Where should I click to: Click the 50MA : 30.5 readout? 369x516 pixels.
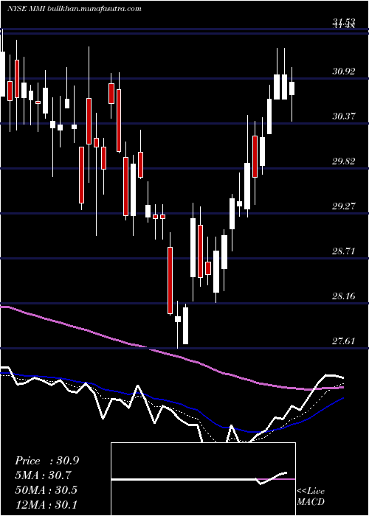46,489
